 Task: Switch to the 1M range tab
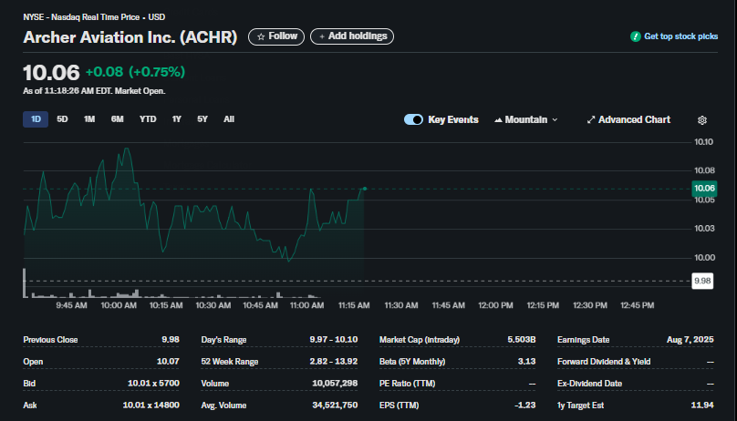tap(89, 119)
